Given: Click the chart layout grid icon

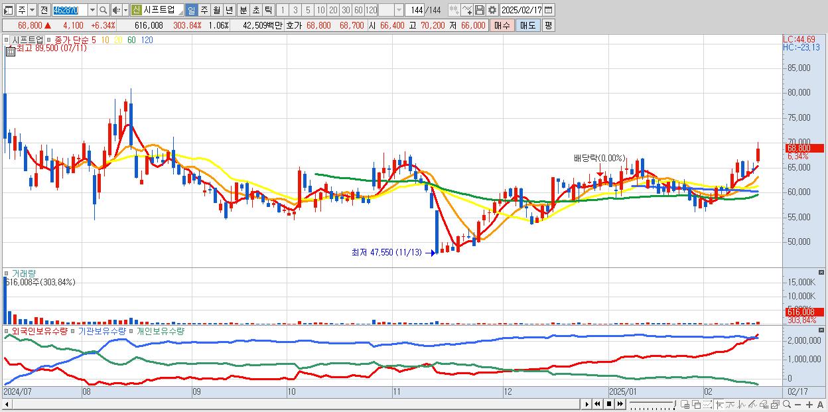Looking at the screenshot, I should 685,404.
